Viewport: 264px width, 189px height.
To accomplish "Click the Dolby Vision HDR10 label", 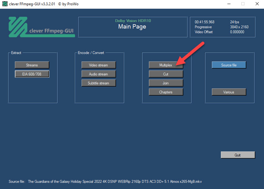I will tap(133, 21).
